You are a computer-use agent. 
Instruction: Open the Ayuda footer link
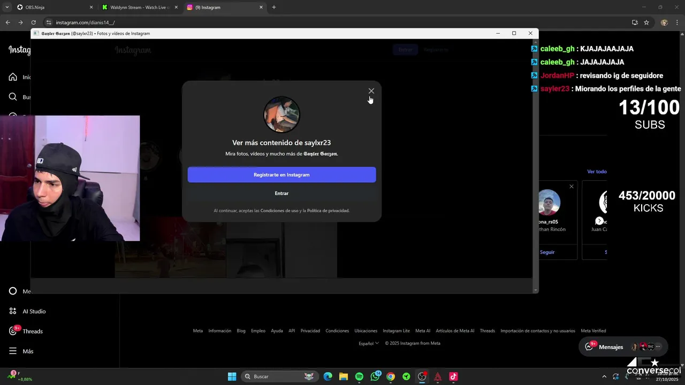(x=277, y=331)
